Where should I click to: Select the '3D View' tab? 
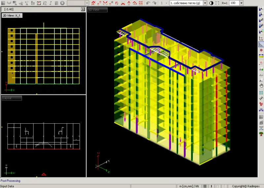point(97,10)
